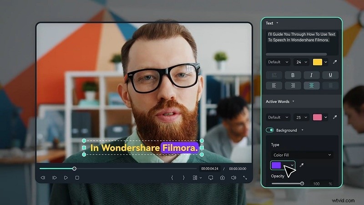The image size is (364, 205).
Task: Open the Color Fill type dropdown
Action: [x=302, y=155]
